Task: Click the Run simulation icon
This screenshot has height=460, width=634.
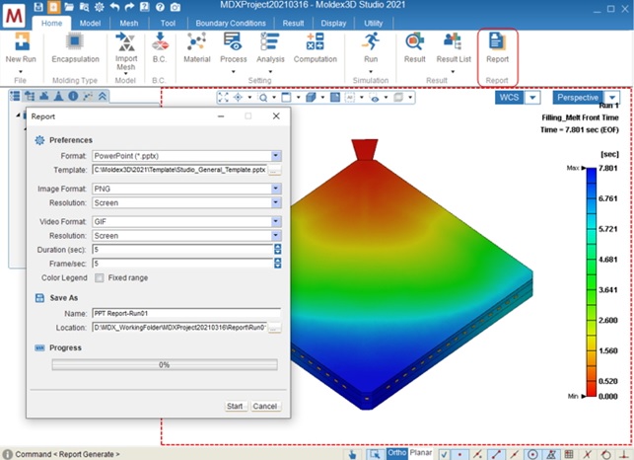Action: 371,44
